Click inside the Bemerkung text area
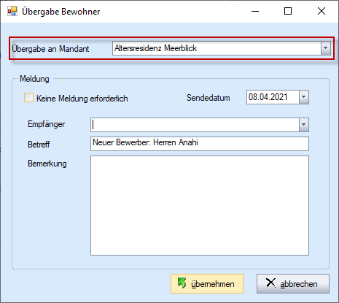The image size is (339, 303). [x=200, y=205]
